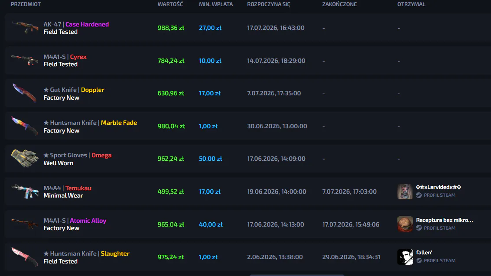Click the horizontal scrollbar at the bottom
Viewport: 491px width, 276px height.
coord(297,275)
